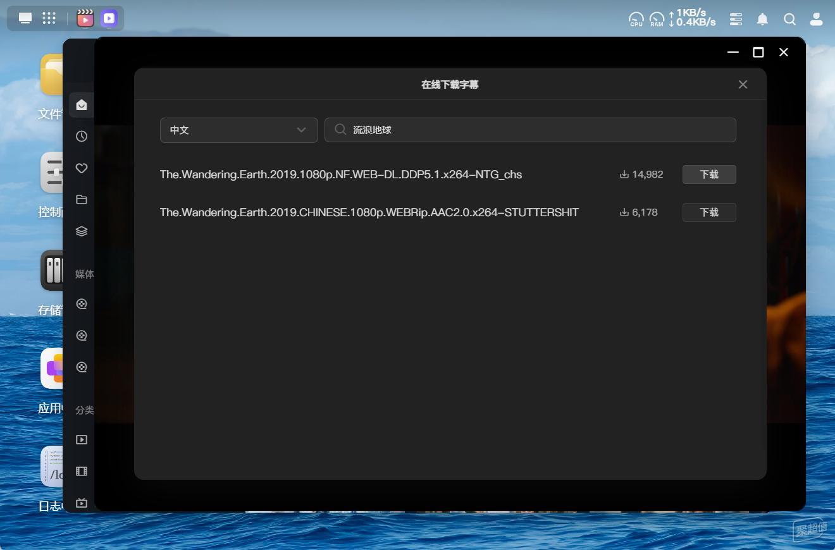The width and height of the screenshot is (835, 550).
Task: Click the 6,178 download count
Action: (639, 212)
